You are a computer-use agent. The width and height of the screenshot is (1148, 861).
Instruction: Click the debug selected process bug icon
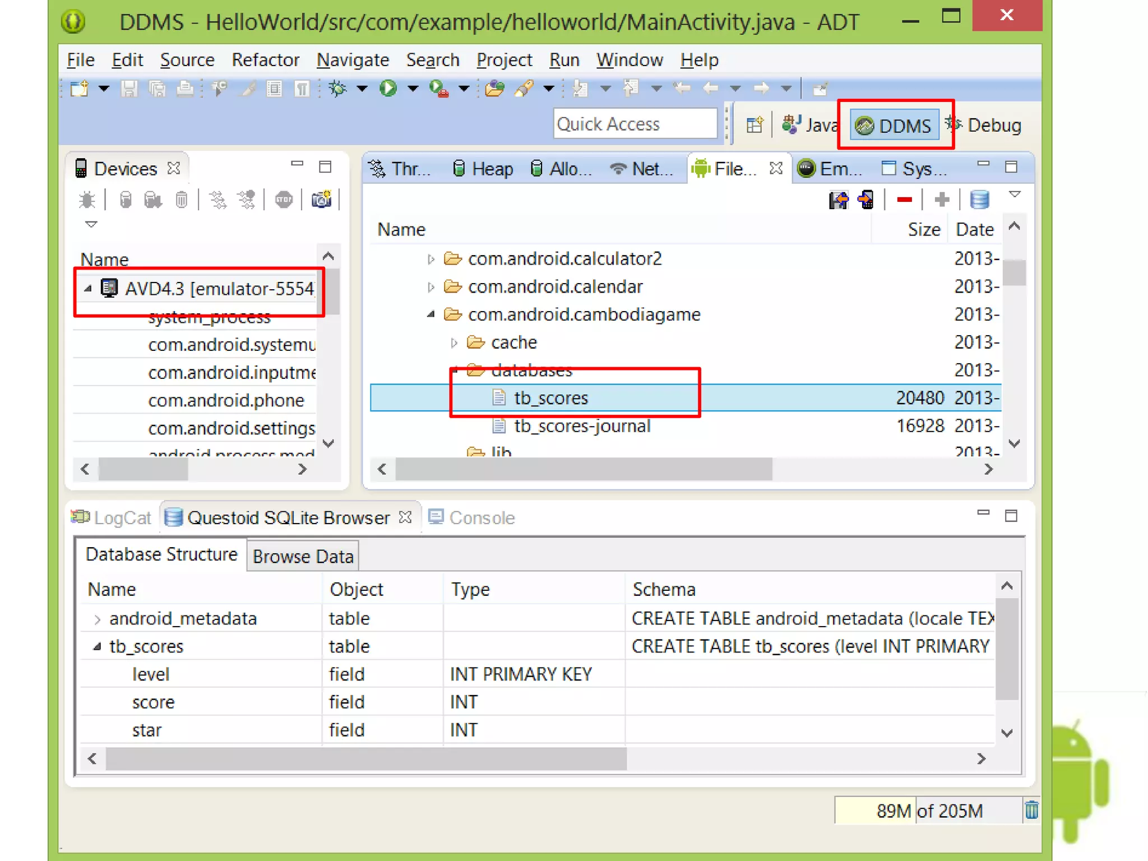pyautogui.click(x=87, y=200)
